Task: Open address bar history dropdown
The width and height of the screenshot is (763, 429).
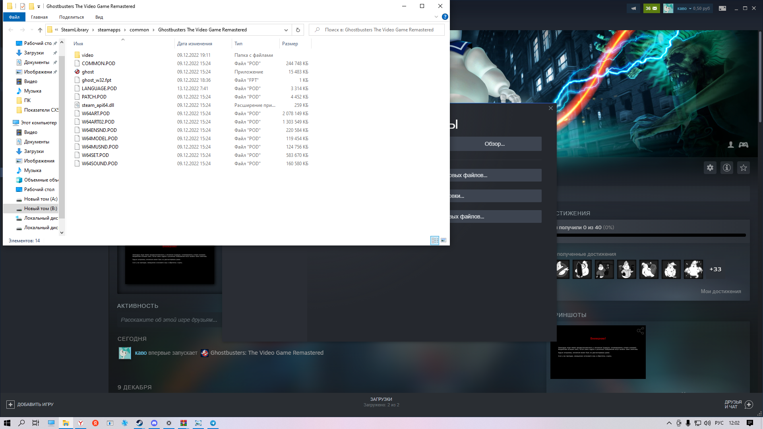Action: (286, 30)
